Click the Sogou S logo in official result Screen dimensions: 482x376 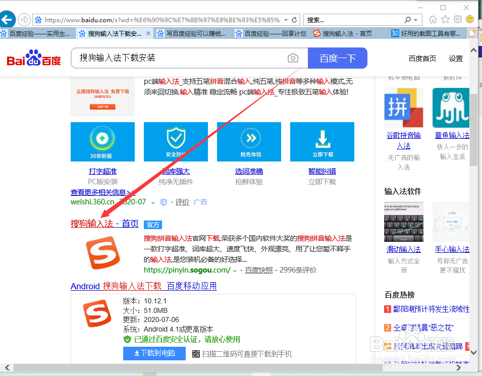102,252
